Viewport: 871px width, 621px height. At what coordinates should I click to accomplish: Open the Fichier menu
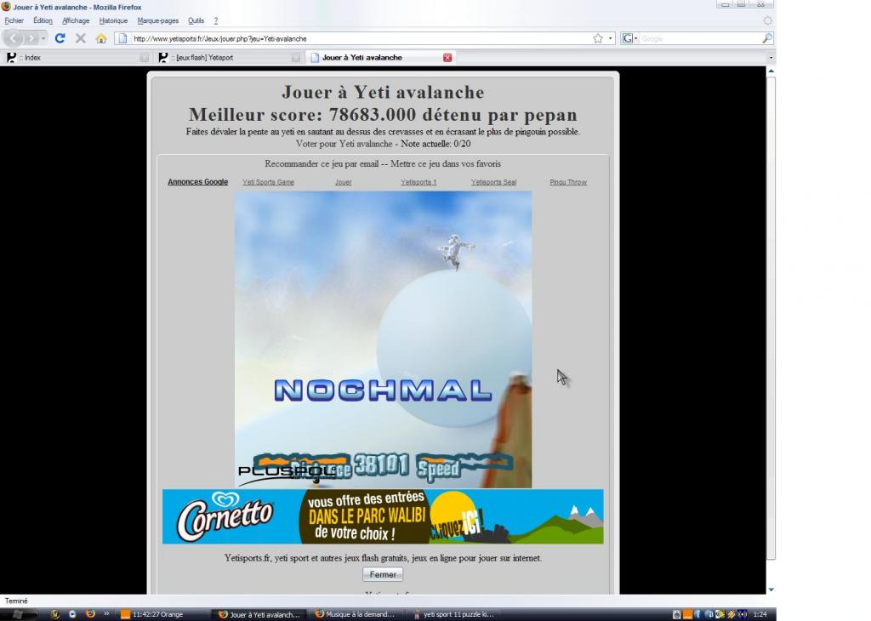click(x=14, y=20)
